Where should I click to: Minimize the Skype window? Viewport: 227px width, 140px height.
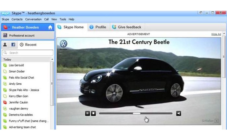point(207,13)
